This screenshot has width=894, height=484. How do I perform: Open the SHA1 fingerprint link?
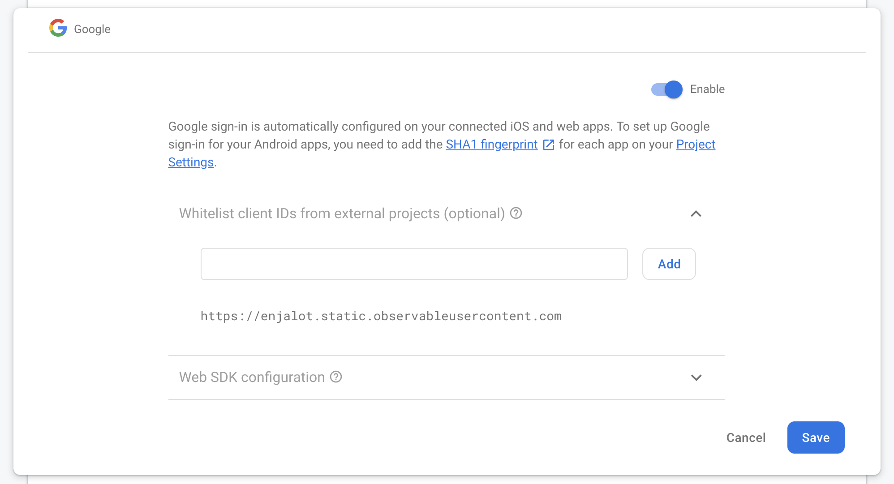[x=491, y=144]
